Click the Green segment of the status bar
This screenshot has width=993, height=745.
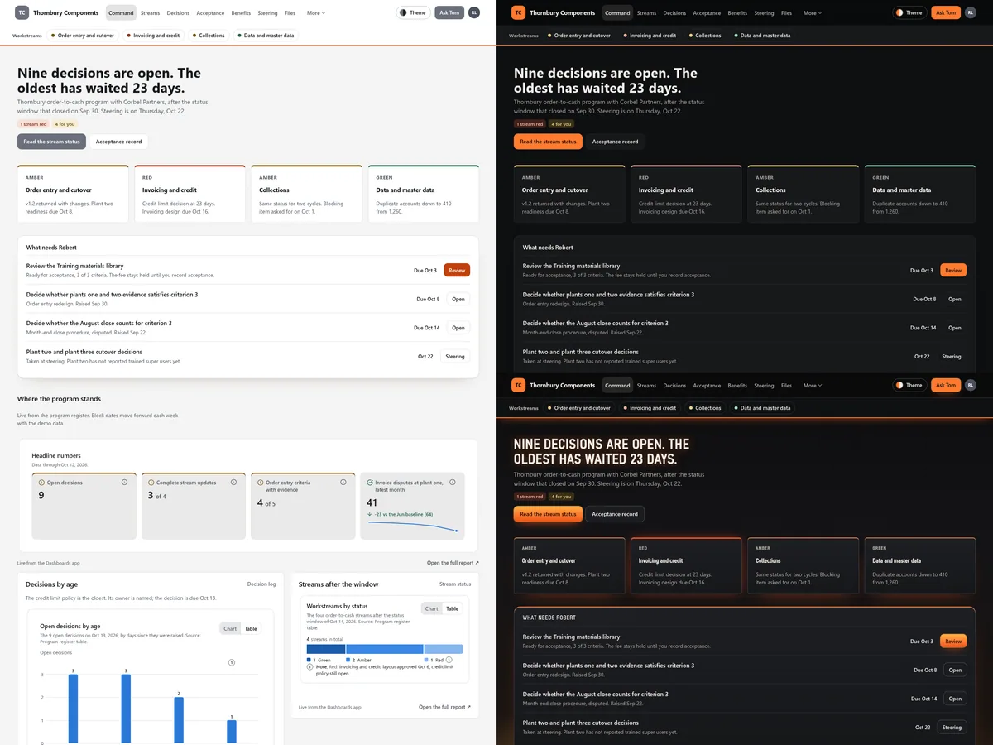click(326, 649)
